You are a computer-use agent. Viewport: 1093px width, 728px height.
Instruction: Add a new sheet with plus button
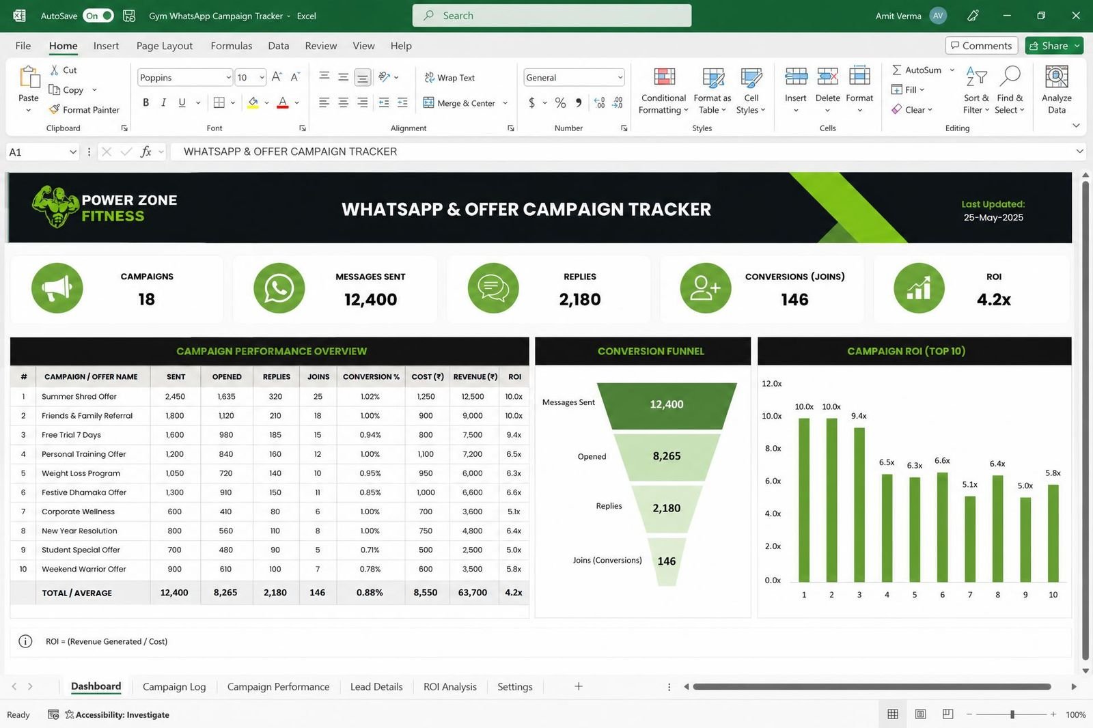pyautogui.click(x=579, y=686)
